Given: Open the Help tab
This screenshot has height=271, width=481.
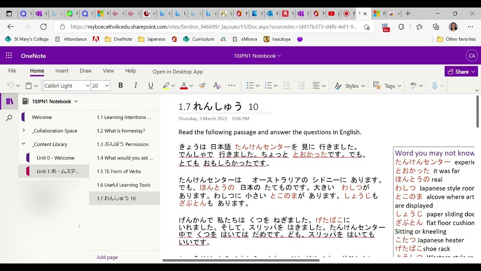Looking at the screenshot, I should tap(131, 71).
